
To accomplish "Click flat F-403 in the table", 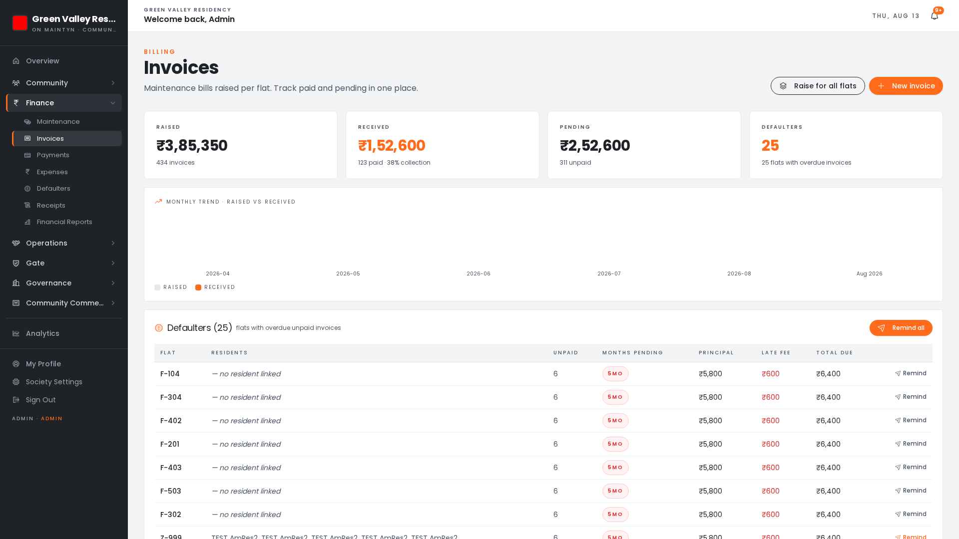I will coord(171,468).
